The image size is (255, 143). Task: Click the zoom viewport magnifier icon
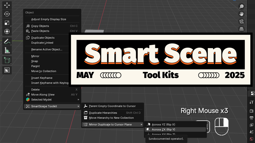point(242,7)
